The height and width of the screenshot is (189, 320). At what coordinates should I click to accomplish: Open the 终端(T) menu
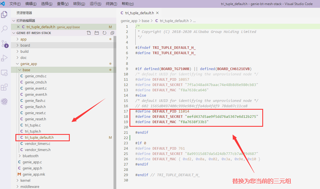112,4
